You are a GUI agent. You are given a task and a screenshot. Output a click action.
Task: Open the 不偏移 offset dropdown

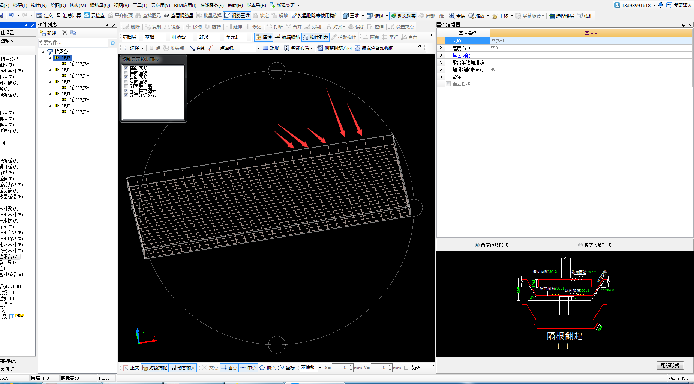tap(319, 368)
